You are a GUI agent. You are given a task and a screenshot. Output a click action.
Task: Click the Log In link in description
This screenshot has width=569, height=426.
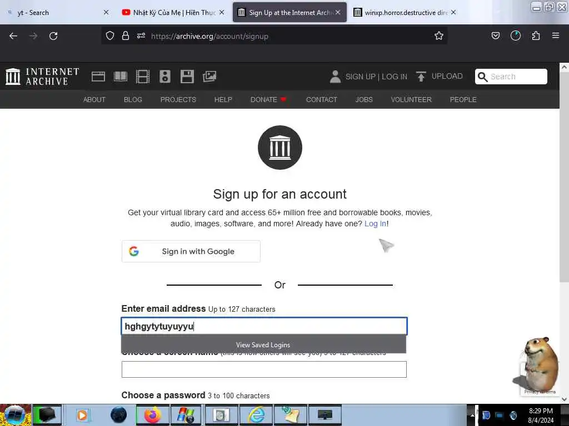point(375,224)
